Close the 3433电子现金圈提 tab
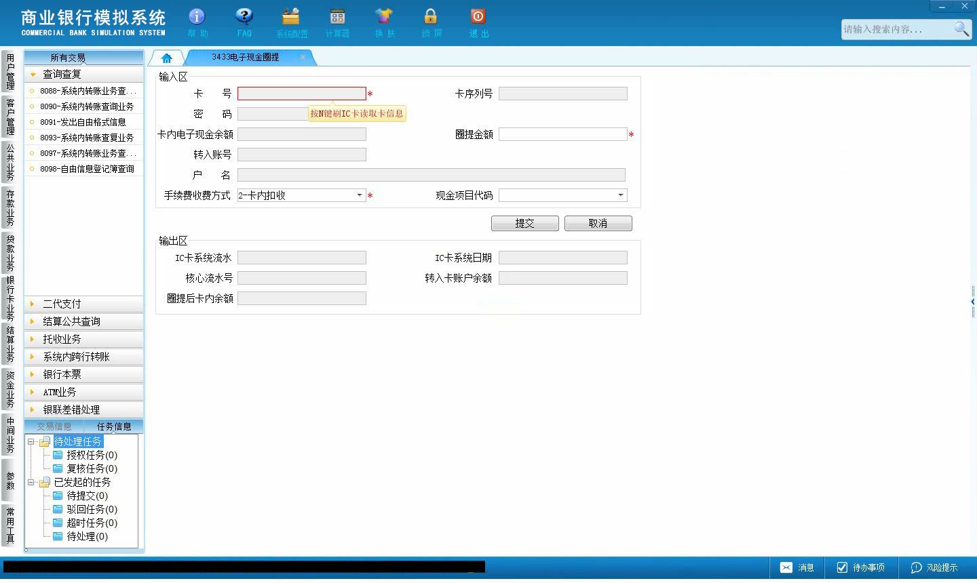This screenshot has height=583, width=977. [303, 58]
